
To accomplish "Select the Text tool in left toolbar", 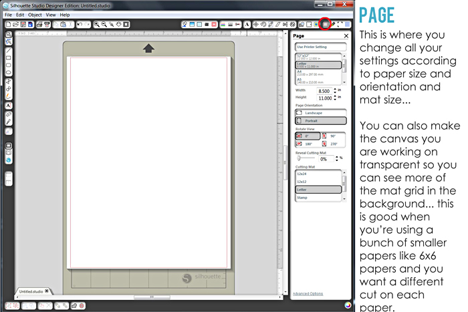I will 9,106.
